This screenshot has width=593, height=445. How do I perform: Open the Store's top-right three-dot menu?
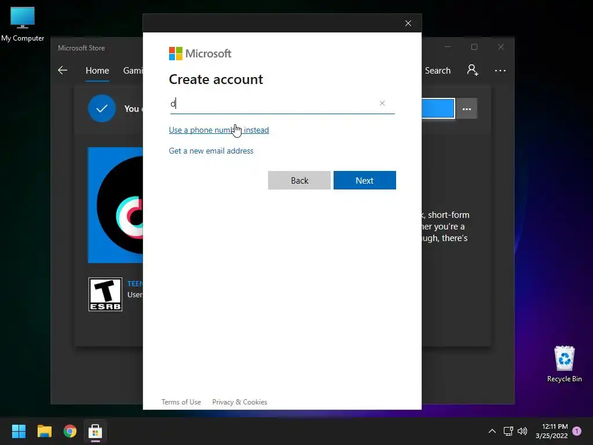coord(500,70)
